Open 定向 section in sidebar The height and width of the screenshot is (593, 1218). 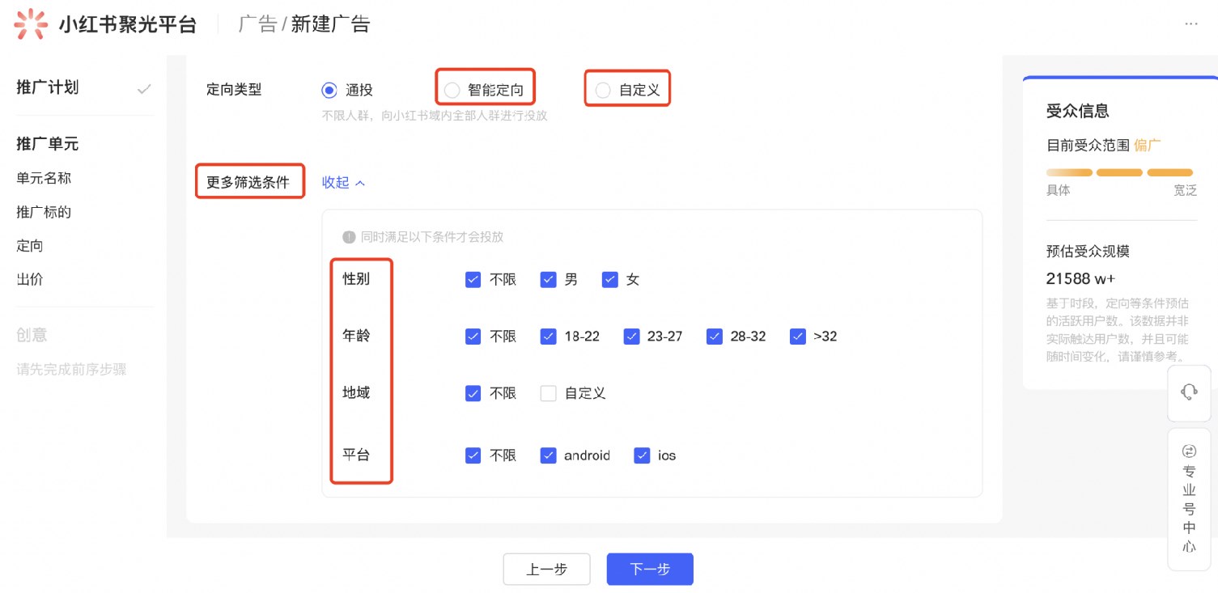pyautogui.click(x=30, y=246)
